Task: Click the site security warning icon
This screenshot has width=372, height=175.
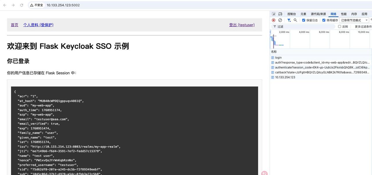Action: click(x=31, y=5)
